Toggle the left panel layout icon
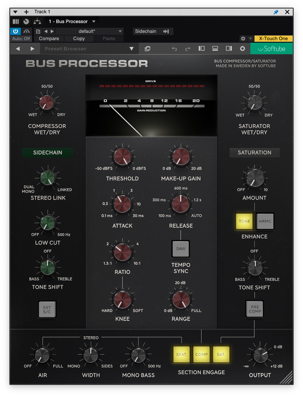303x396 pixels. pyautogui.click(x=202, y=49)
